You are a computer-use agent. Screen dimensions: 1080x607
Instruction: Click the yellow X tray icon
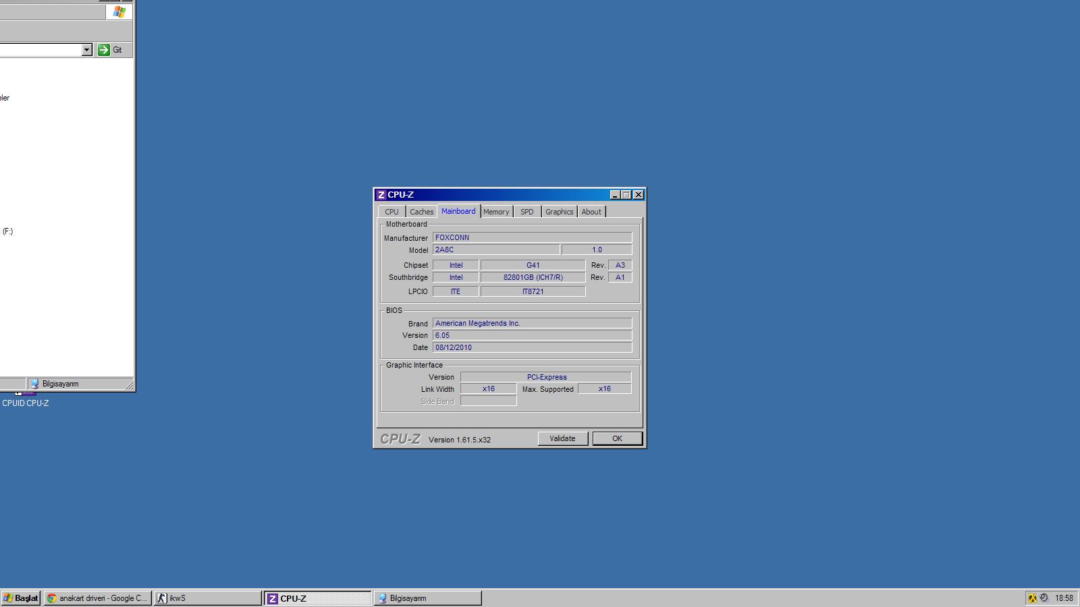tap(1032, 598)
